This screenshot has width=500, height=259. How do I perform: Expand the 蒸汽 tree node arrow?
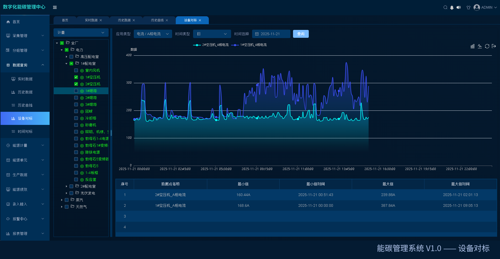tap(62, 200)
